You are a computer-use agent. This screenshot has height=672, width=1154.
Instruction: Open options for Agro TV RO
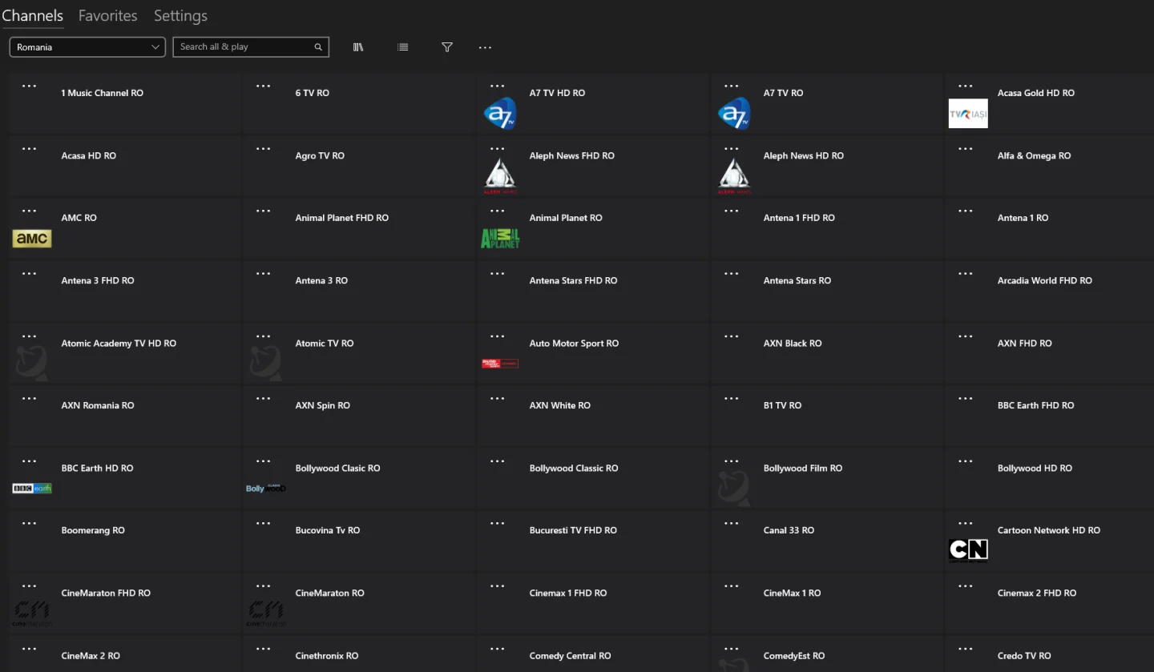[263, 149]
